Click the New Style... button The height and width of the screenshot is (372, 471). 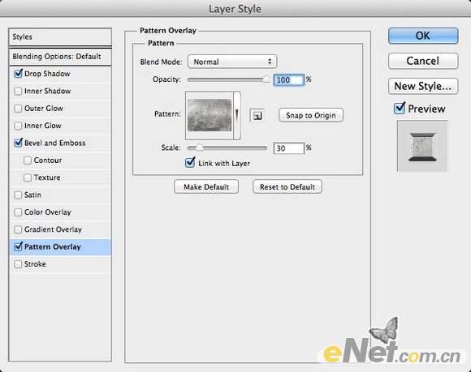coord(423,86)
